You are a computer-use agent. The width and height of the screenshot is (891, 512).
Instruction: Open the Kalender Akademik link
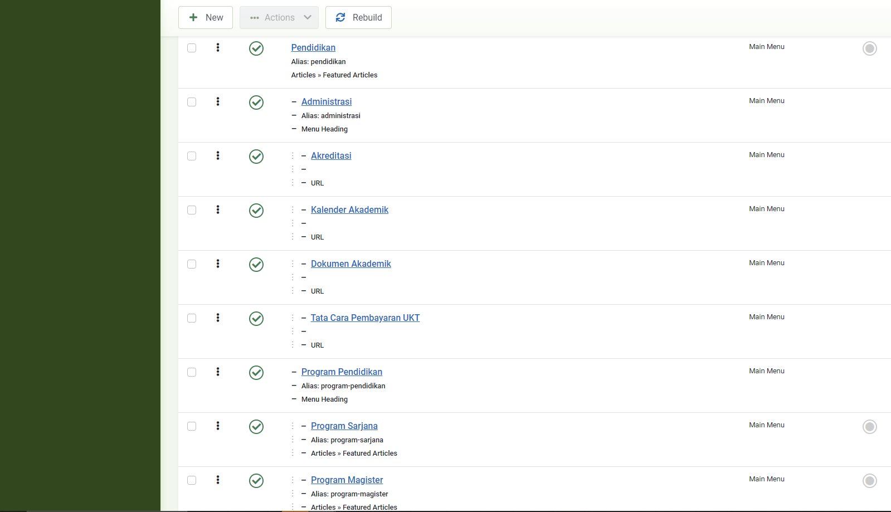pyautogui.click(x=349, y=209)
